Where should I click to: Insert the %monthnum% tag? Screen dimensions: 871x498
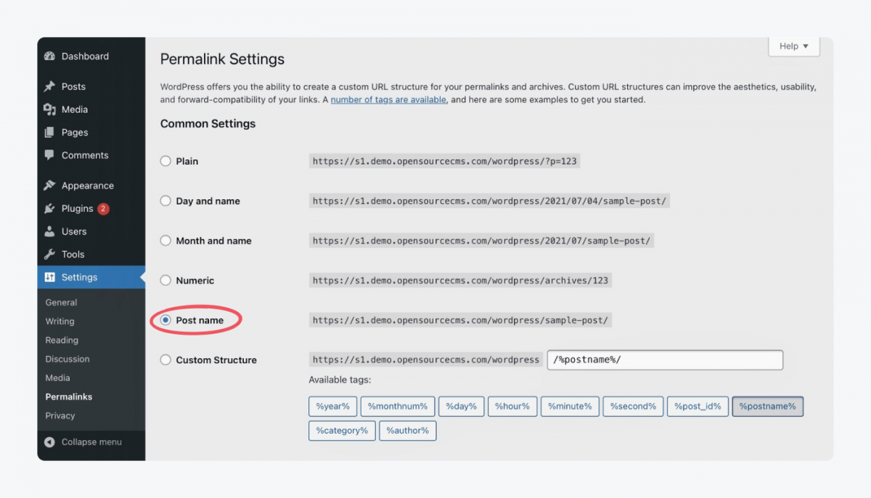point(398,407)
